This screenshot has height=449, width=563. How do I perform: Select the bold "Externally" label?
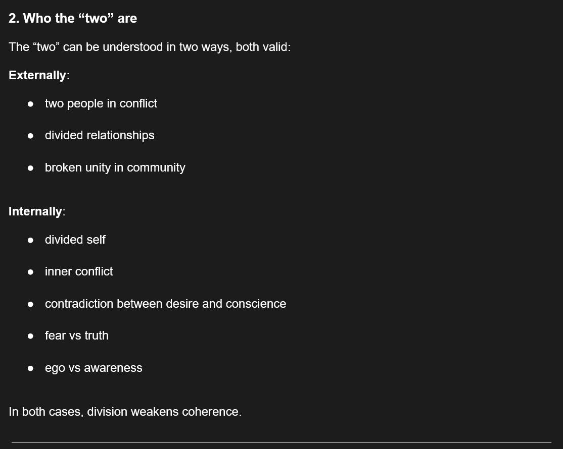click(x=37, y=76)
